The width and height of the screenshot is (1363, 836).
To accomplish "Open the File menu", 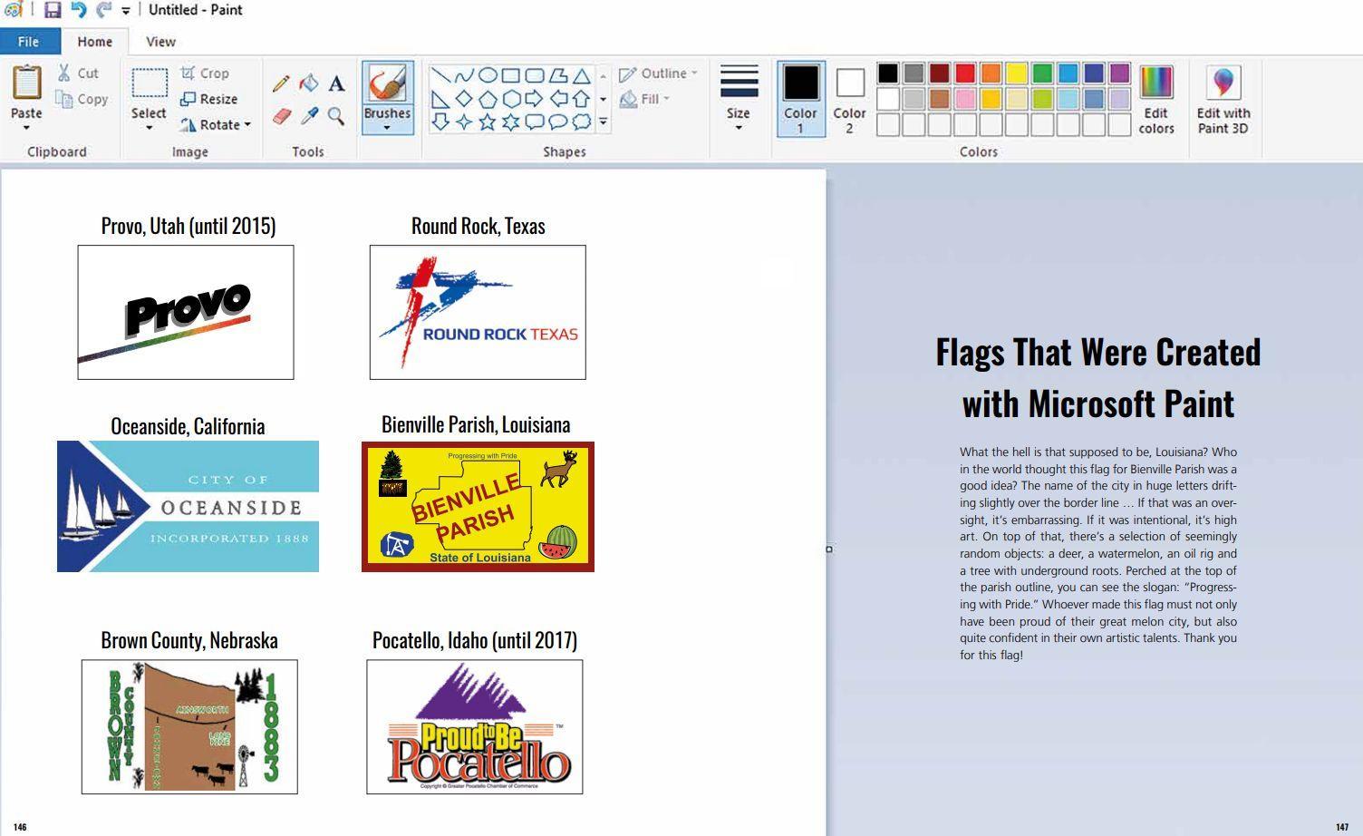I will [x=29, y=42].
